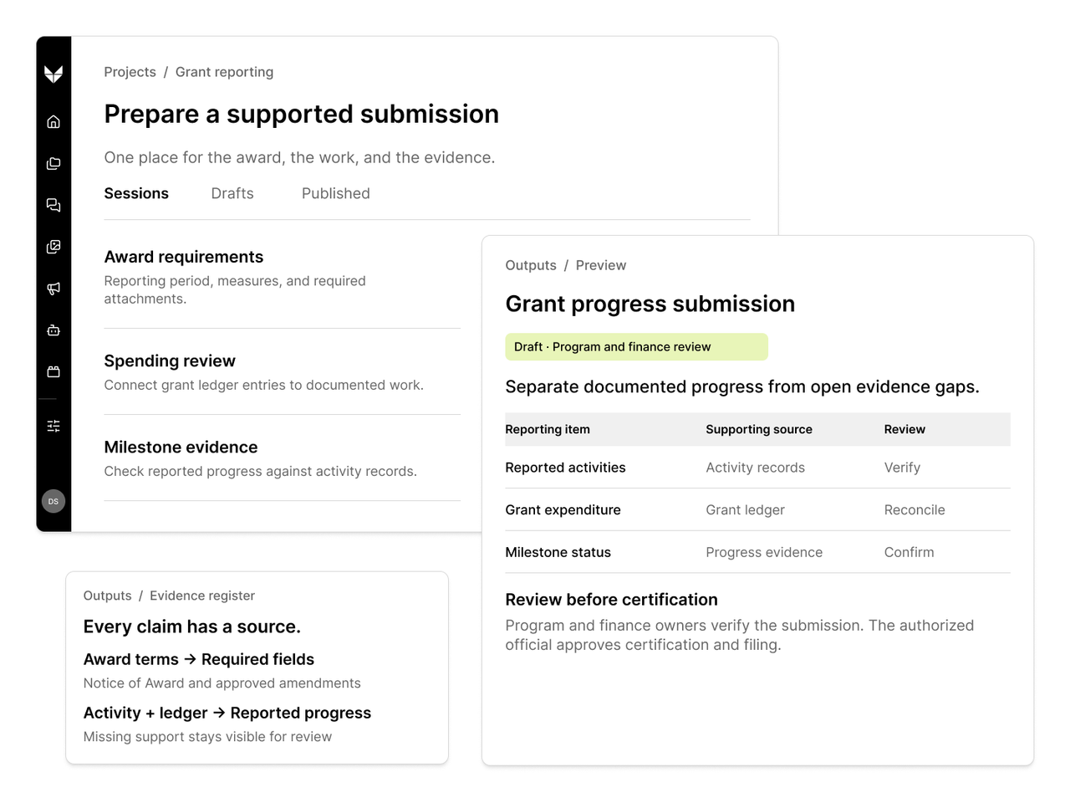Click Verify in the Reported activities row
This screenshot has width=1070, height=803.
point(902,468)
